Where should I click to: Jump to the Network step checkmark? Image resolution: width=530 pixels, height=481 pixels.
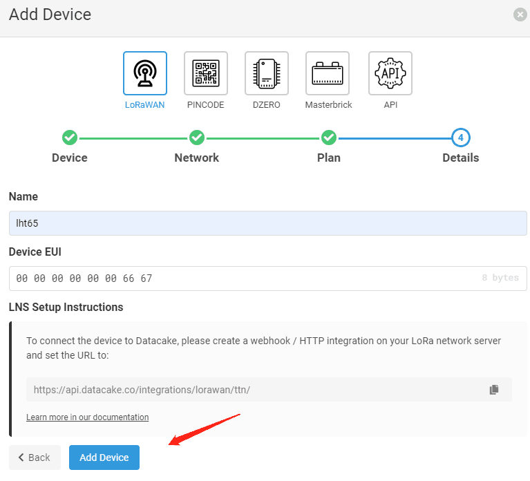[197, 138]
